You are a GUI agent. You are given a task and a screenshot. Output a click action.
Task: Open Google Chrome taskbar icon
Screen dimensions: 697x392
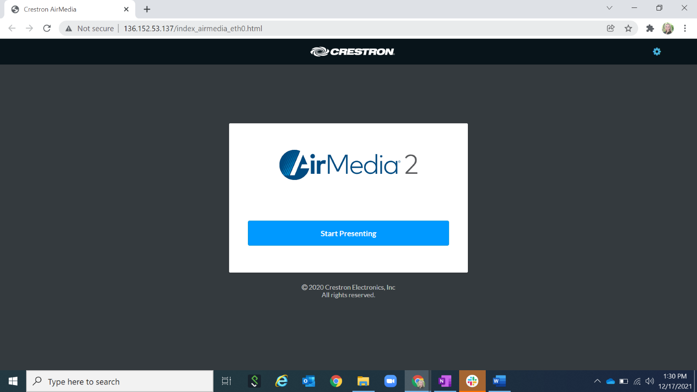click(x=336, y=381)
